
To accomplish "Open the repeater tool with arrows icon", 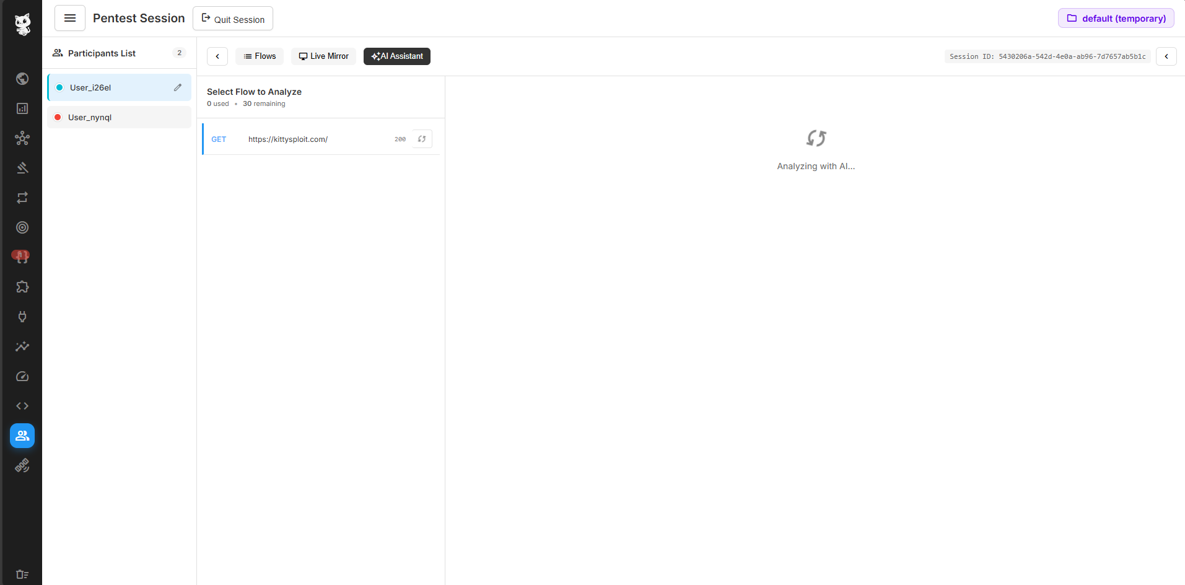I will pos(22,198).
